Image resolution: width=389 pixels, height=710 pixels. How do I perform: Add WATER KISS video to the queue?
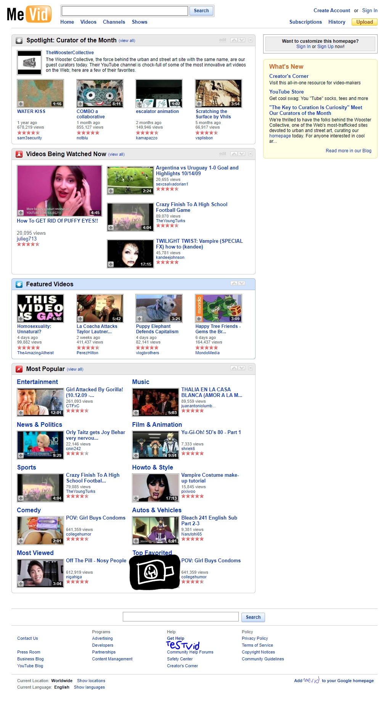pyautogui.click(x=21, y=104)
